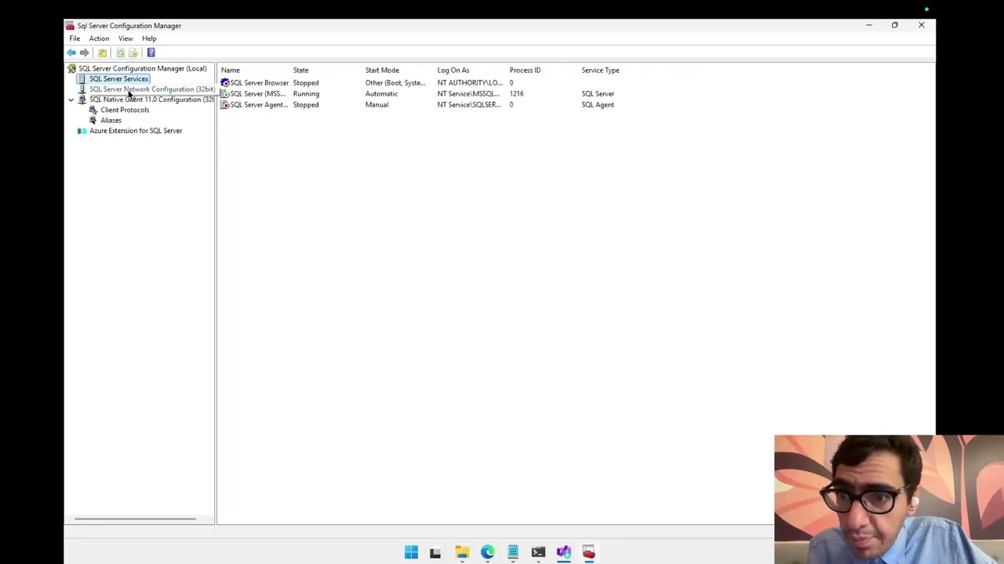The height and width of the screenshot is (564, 1004).
Task: Click process ID value 1216
Action: (x=516, y=93)
